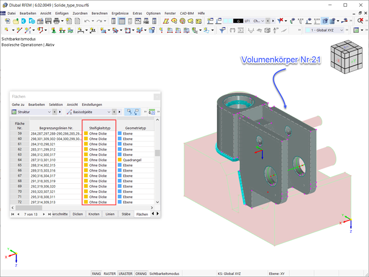Go to next Basisobjekte table arrow
The image size is (369, 277).
tap(119, 112)
